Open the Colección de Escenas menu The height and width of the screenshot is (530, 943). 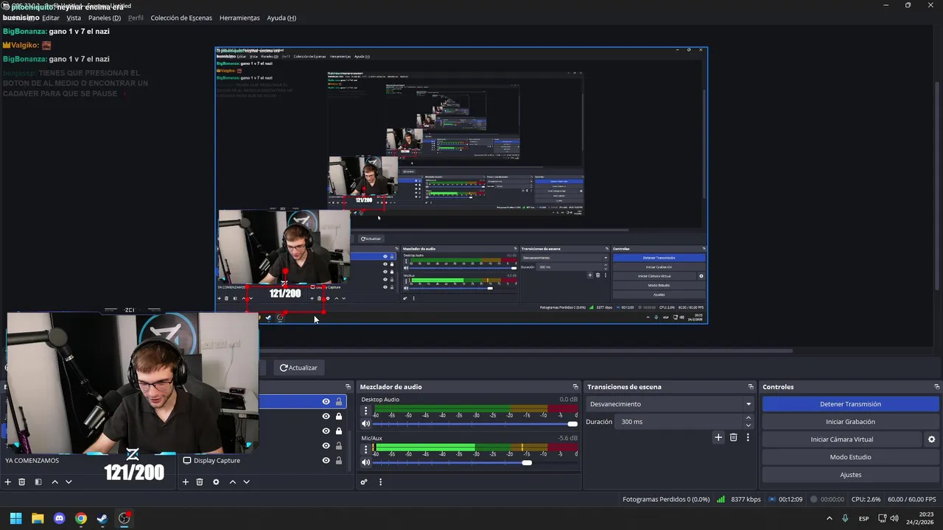pyautogui.click(x=181, y=18)
